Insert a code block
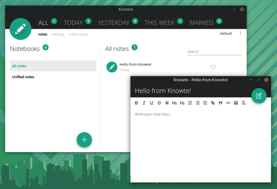The width and height of the screenshot is (277, 189). tap(228, 103)
